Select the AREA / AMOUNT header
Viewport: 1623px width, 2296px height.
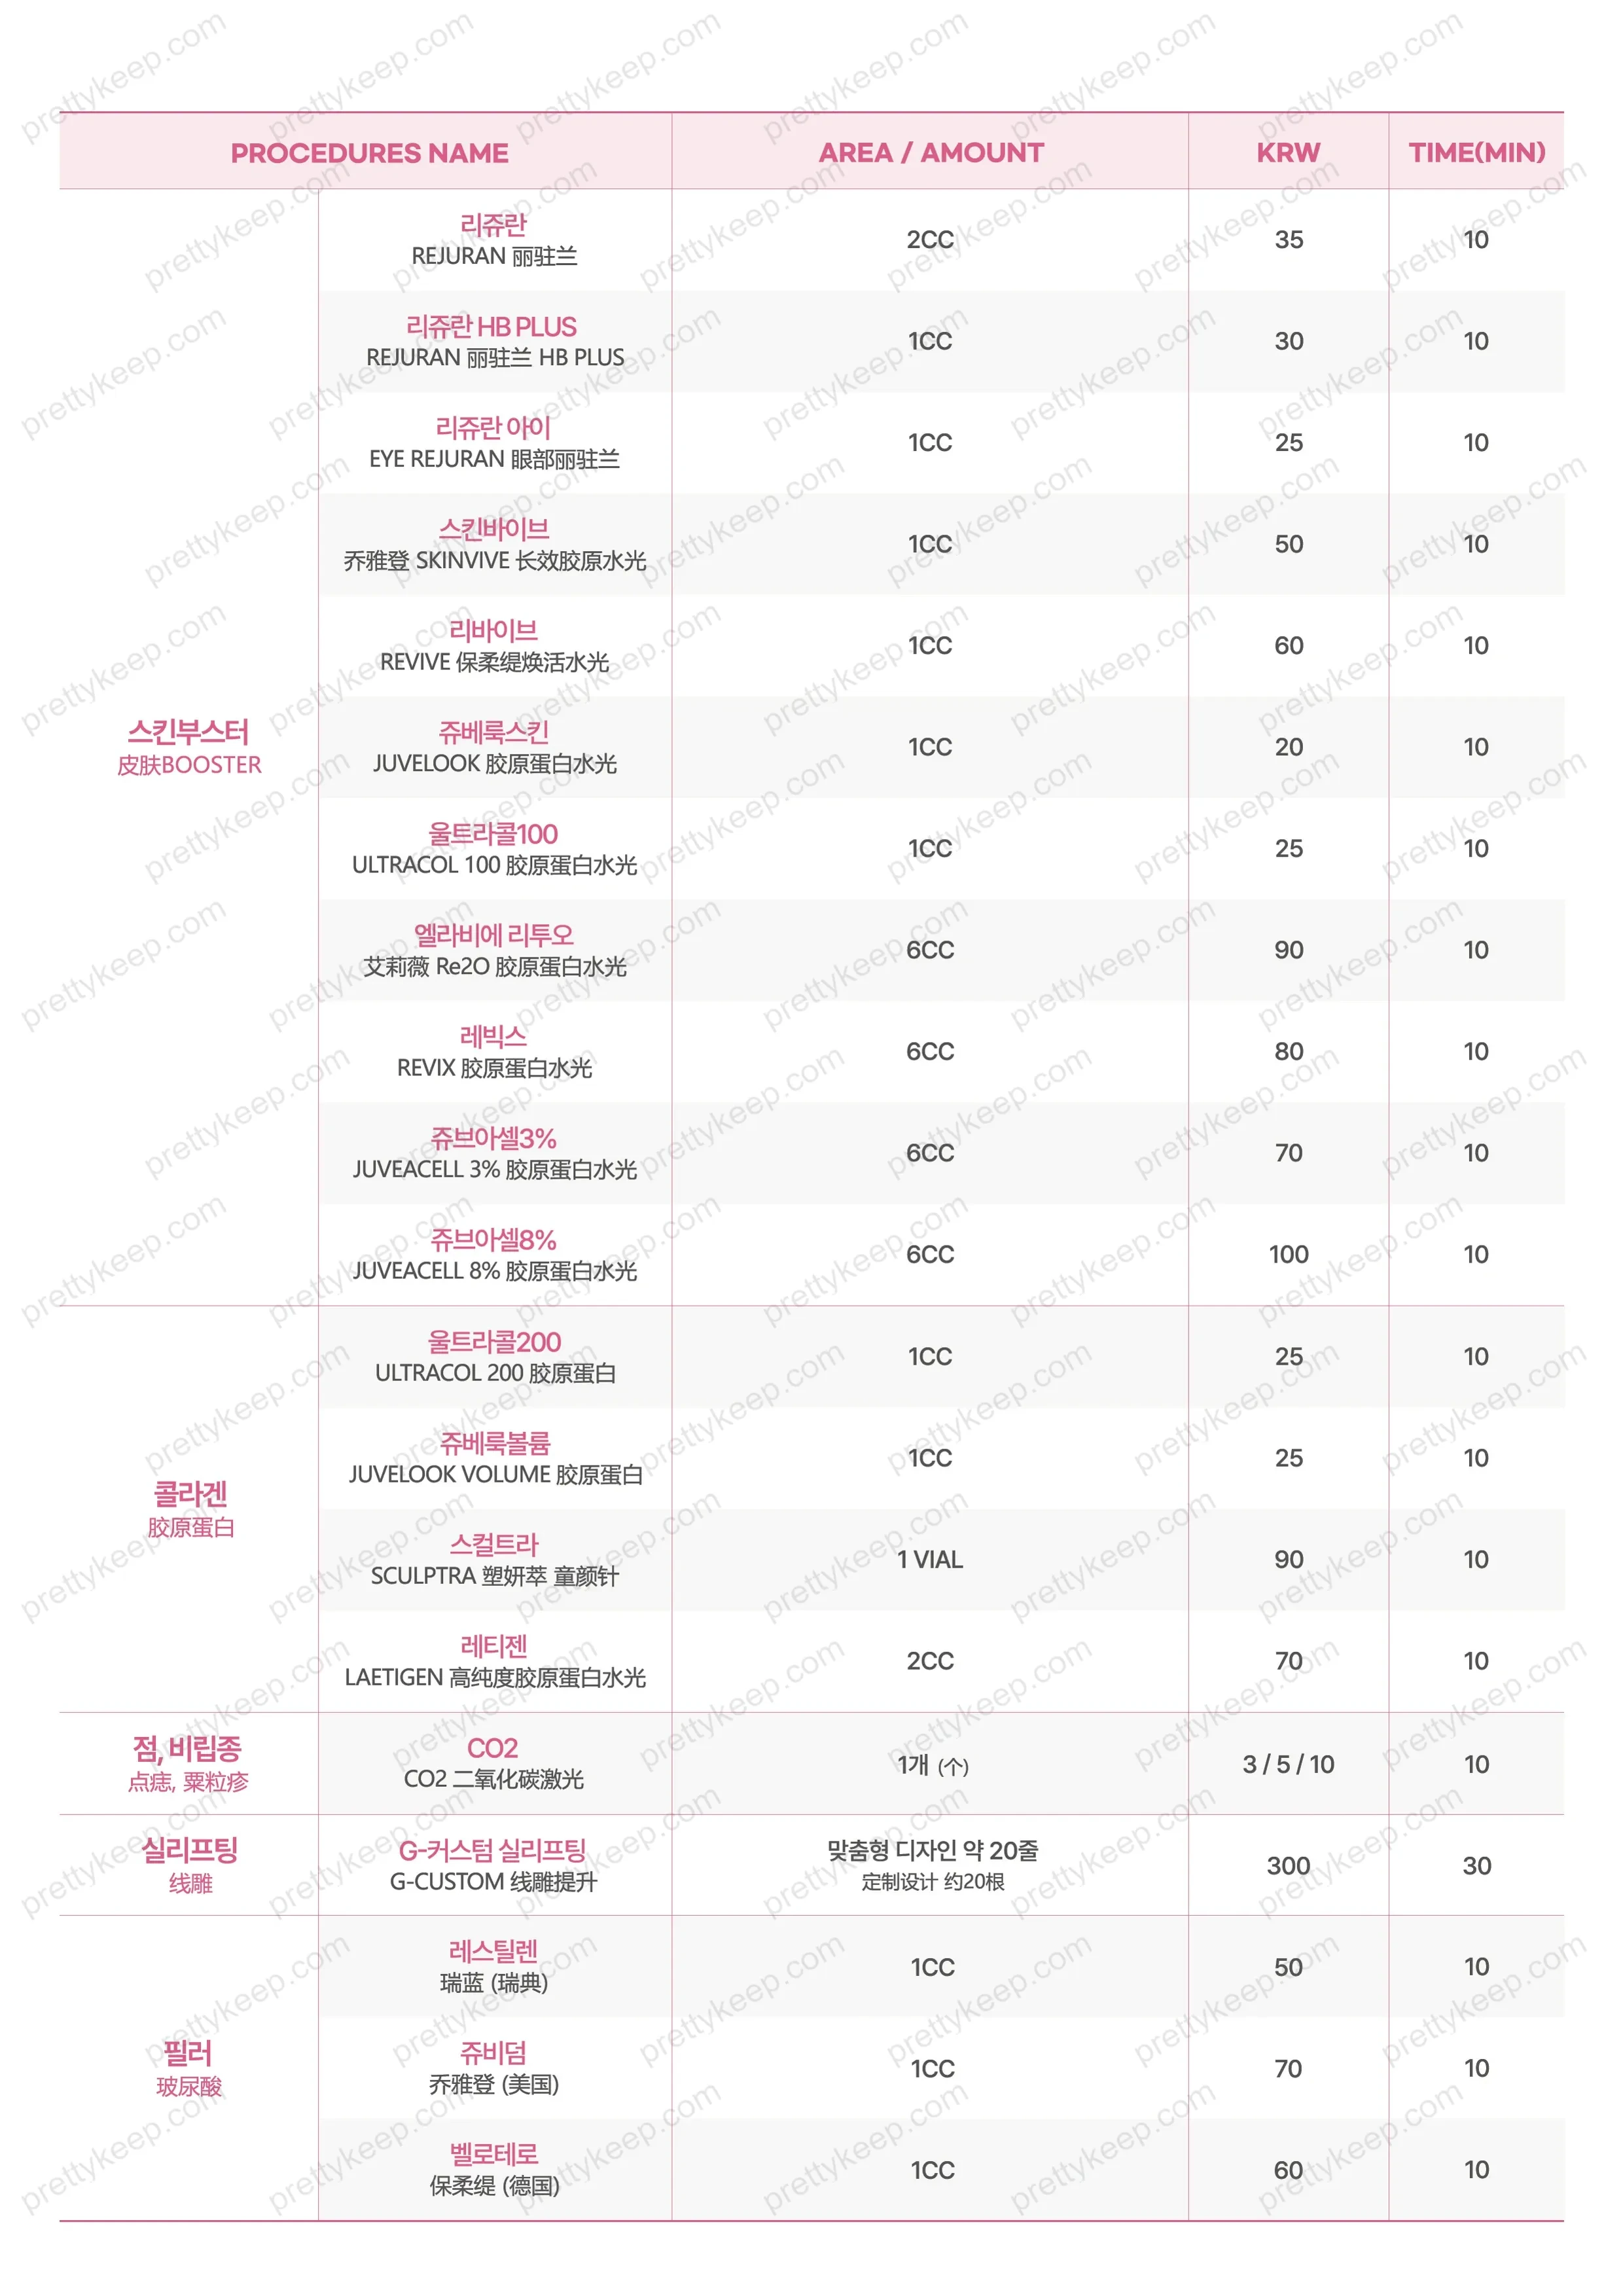pos(930,153)
